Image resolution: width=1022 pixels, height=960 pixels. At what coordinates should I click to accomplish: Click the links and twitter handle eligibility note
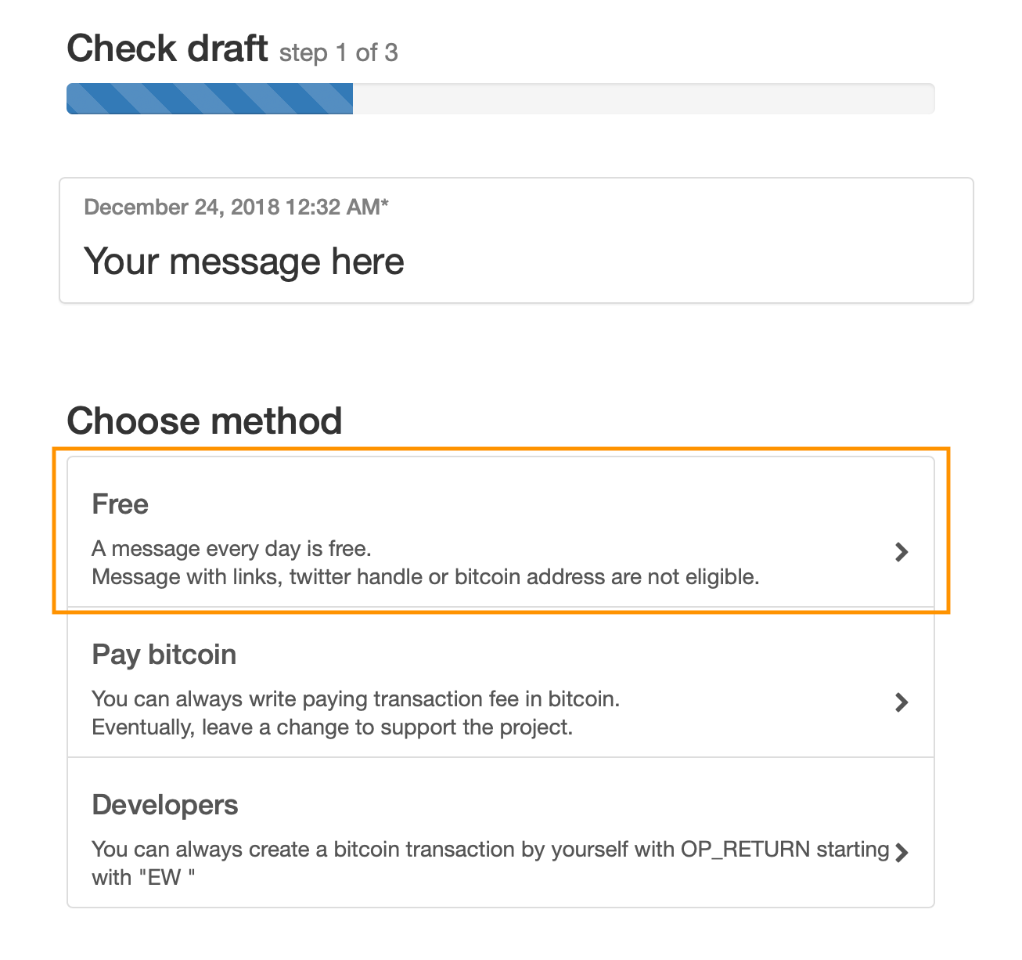pos(426,577)
